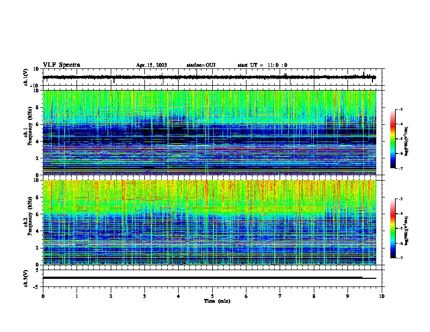Click the "Time (min)" x-axis label
Image resolution: width=430 pixels, height=332 pixels.
(217, 301)
